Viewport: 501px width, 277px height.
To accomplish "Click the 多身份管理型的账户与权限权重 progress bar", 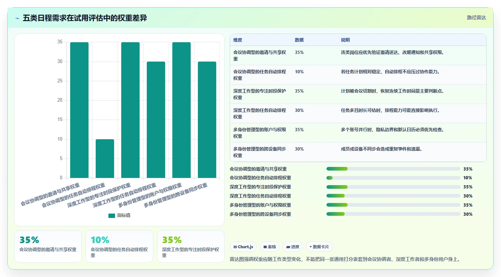I will (393, 205).
